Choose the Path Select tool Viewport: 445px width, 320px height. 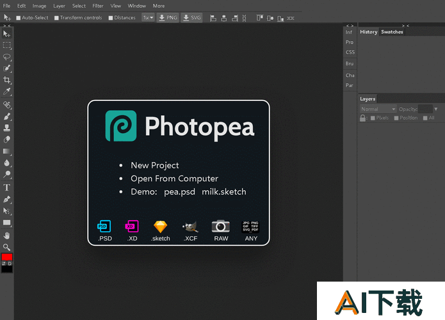pos(6,211)
